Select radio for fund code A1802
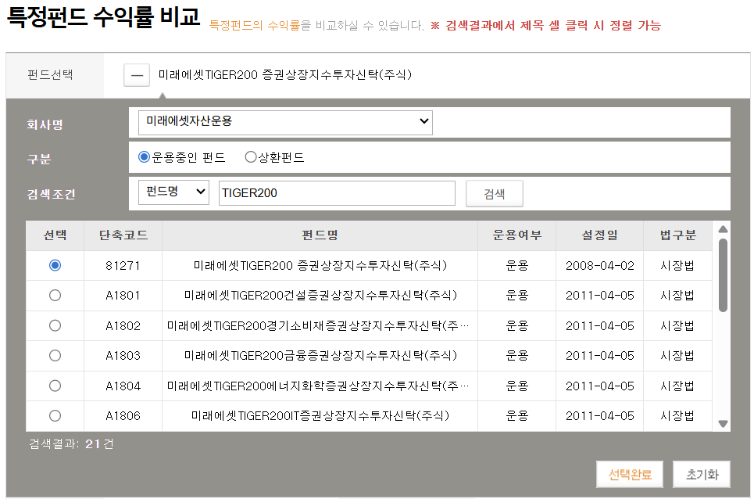754x499 pixels. pyautogui.click(x=55, y=326)
